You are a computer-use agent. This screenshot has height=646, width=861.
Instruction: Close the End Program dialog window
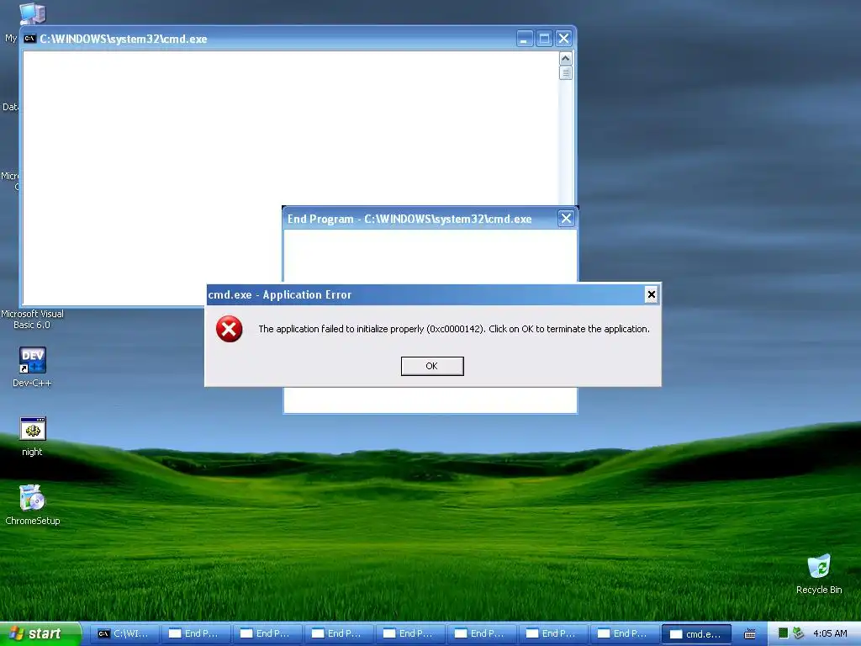566,219
